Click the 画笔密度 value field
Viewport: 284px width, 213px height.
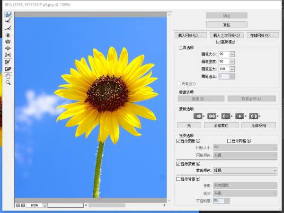[224, 62]
